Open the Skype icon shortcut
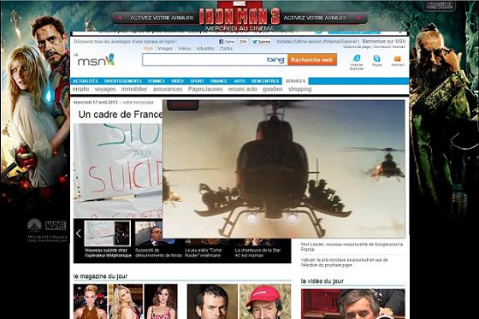 click(376, 58)
